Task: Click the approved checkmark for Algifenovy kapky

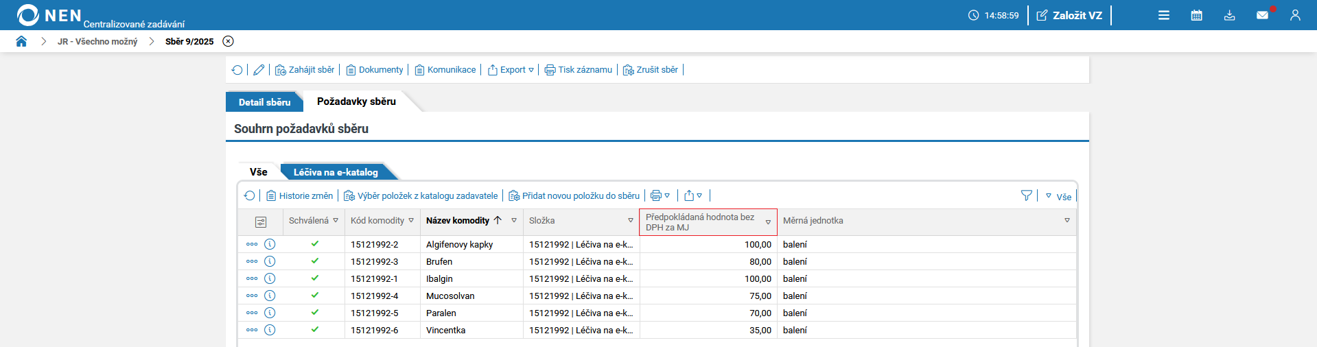Action: [x=314, y=243]
